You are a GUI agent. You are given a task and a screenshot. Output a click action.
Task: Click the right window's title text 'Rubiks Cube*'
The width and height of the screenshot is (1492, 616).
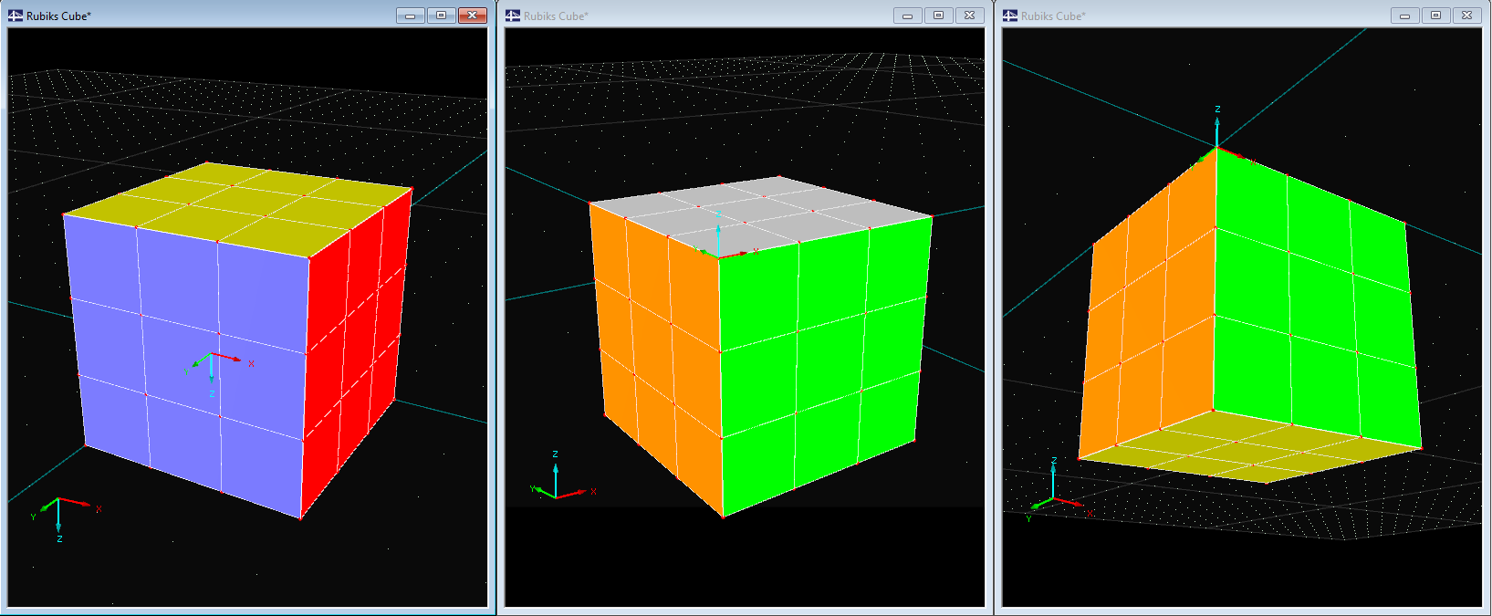pos(1053,16)
